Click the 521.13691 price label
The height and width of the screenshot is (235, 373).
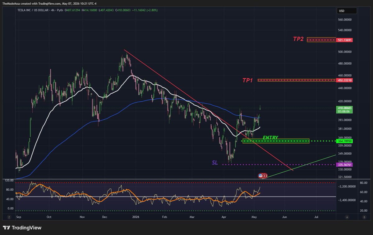coord(345,40)
